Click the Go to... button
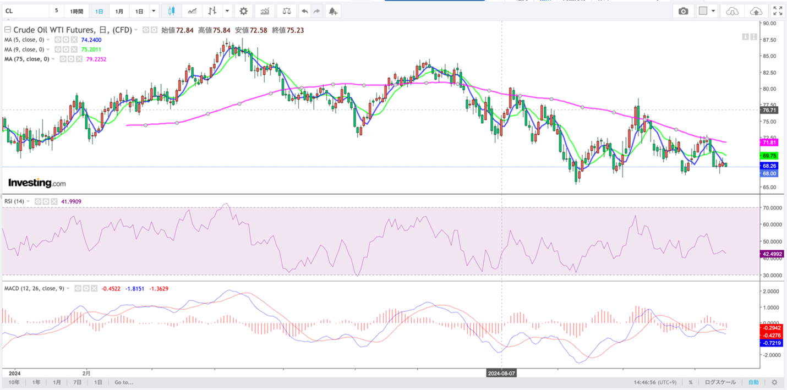 coord(124,382)
